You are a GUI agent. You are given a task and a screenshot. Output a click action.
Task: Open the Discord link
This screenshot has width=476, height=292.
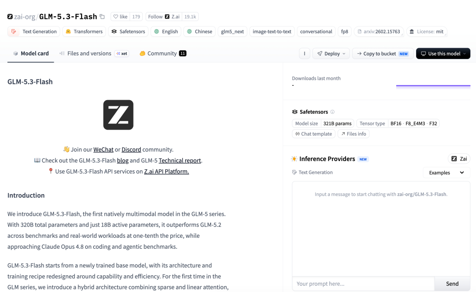coord(131,150)
